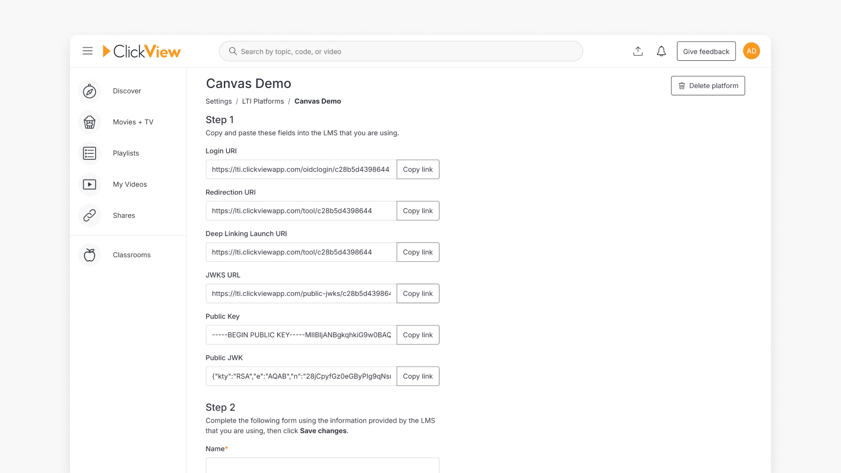Viewport: 841px width, 473px height.
Task: Click Delete platform
Action: point(708,85)
